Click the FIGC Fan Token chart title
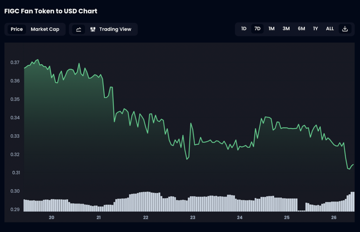This screenshot has width=360, height=232. 51,11
